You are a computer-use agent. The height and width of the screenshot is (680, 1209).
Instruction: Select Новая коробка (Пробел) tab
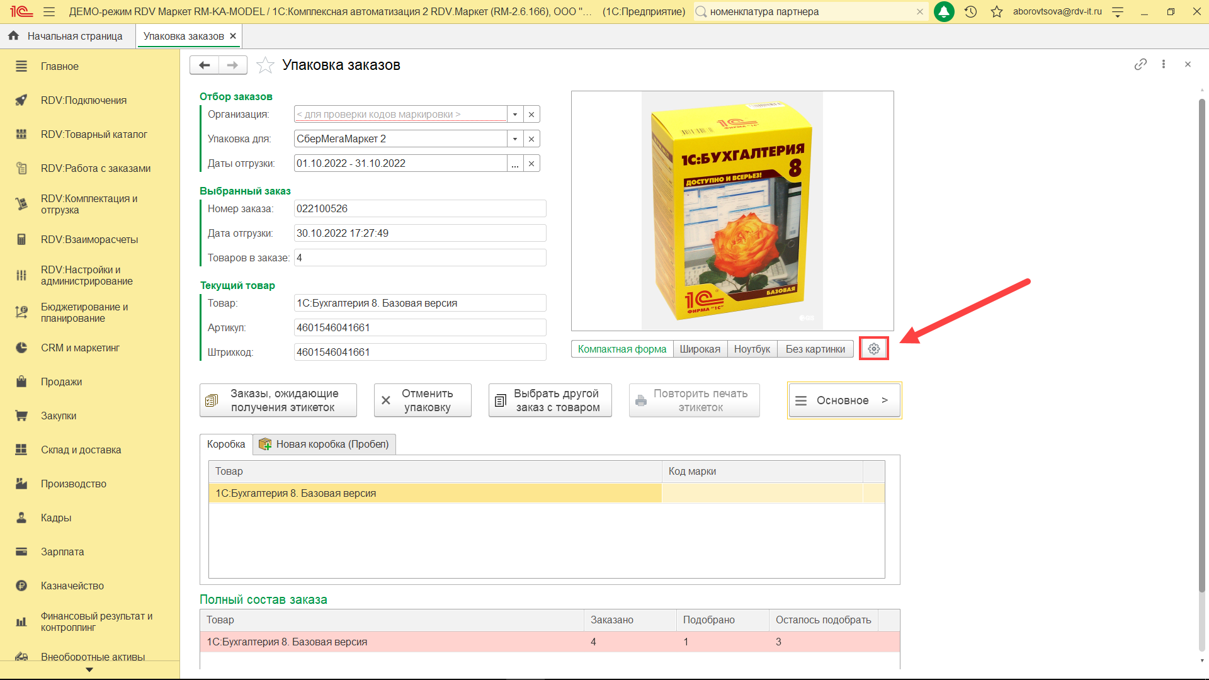click(x=325, y=445)
